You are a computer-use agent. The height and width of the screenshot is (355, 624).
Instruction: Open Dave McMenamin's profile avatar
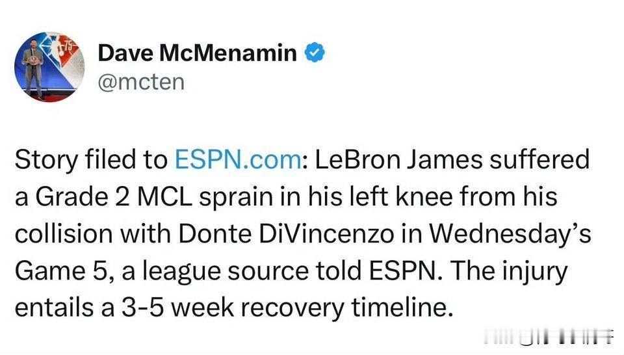(49, 67)
